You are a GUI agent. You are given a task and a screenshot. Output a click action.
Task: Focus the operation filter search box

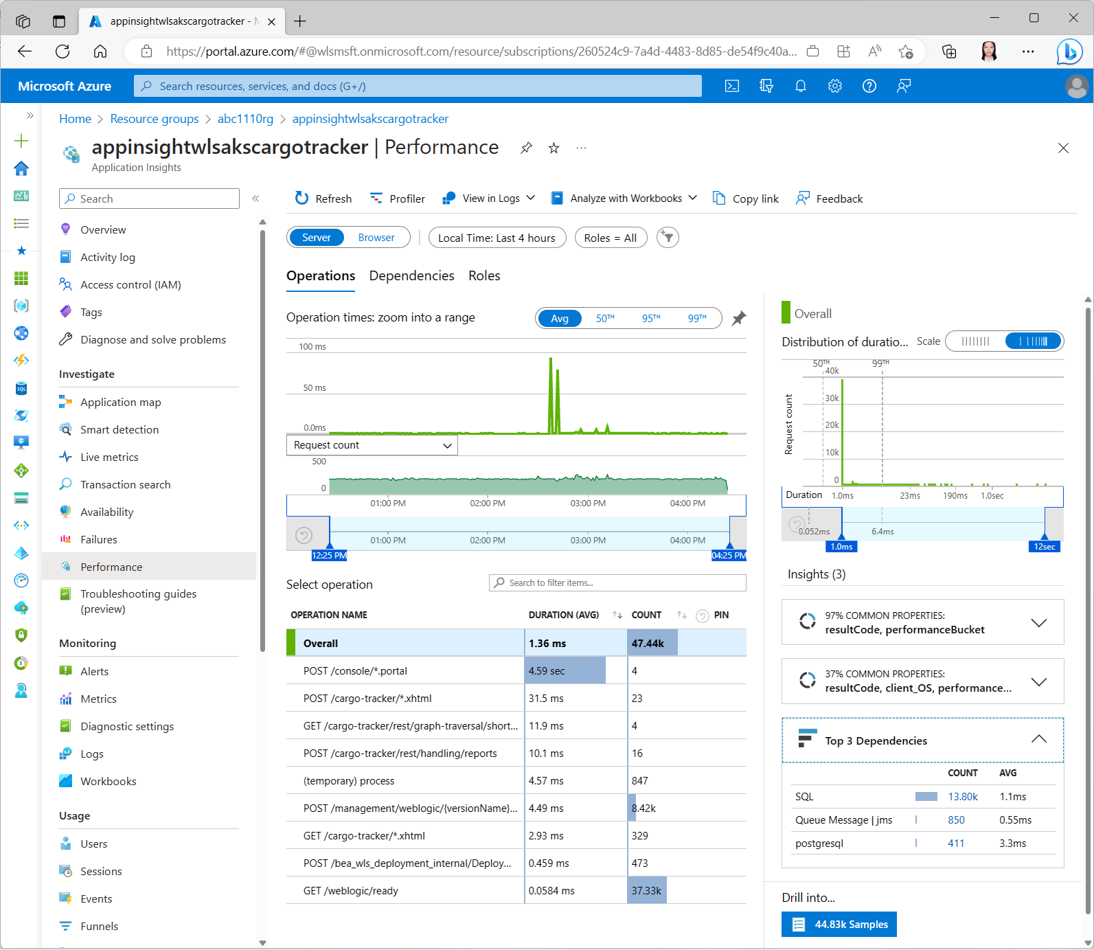(x=617, y=583)
